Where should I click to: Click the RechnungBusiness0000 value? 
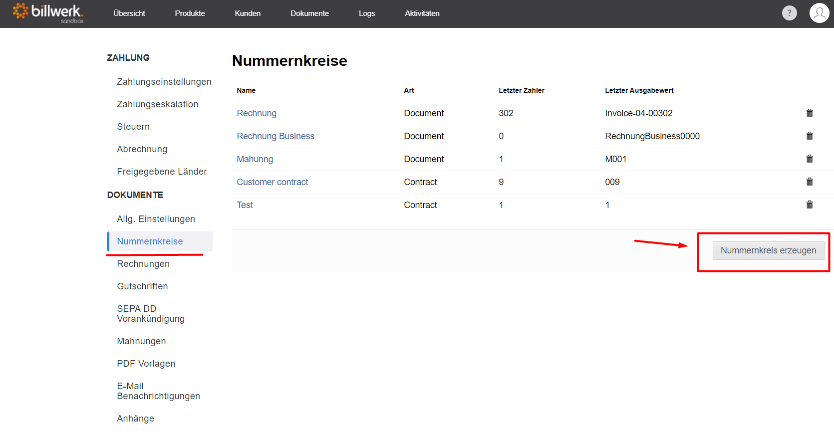(x=652, y=136)
